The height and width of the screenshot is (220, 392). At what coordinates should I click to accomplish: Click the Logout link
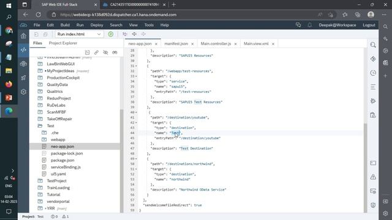pos(369,25)
